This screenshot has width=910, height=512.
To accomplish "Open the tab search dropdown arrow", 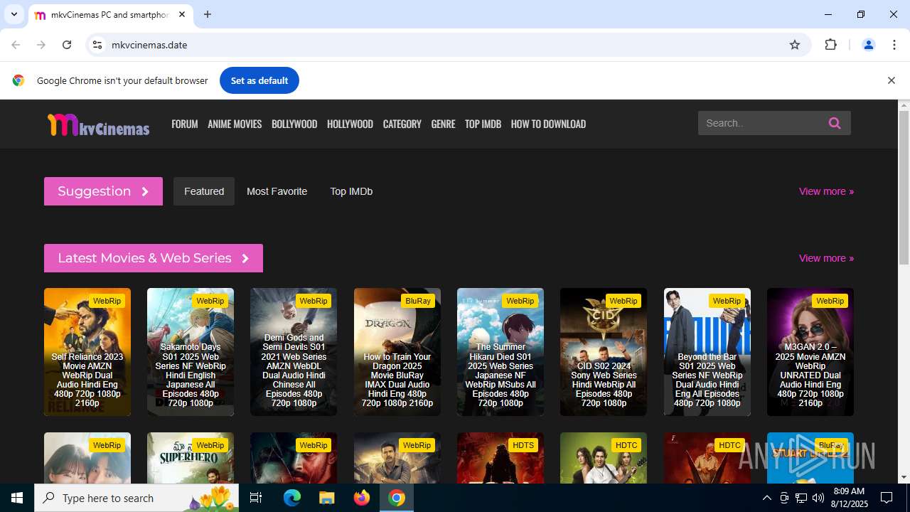I will (x=14, y=14).
